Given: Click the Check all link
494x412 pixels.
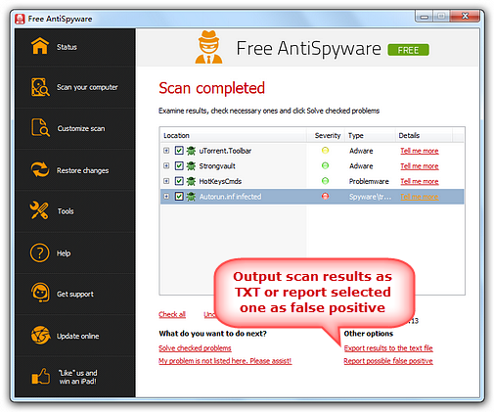Looking at the screenshot, I should 172,314.
